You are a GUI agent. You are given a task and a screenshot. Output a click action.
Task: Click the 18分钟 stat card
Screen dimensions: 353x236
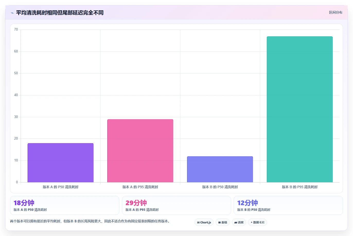click(65, 205)
